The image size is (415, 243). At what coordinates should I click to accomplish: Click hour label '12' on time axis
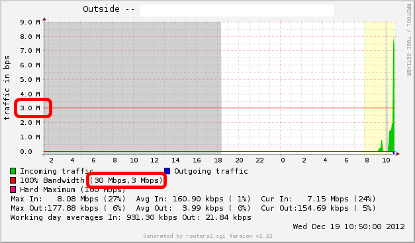tap(154, 160)
